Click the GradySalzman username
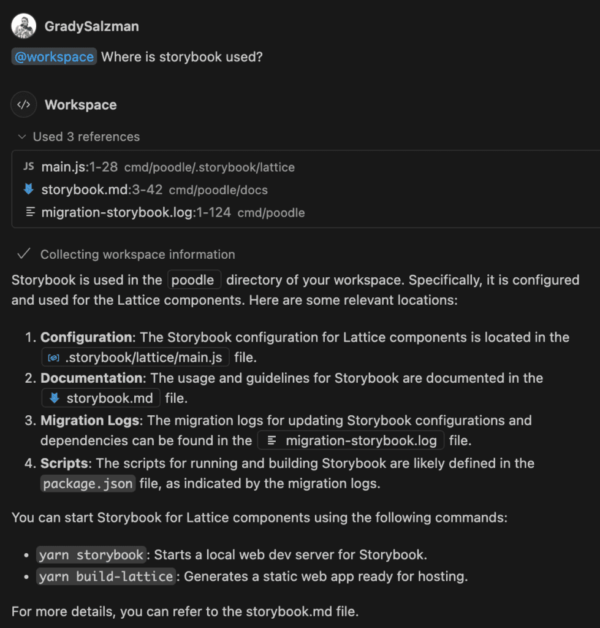600x628 pixels. 92,26
